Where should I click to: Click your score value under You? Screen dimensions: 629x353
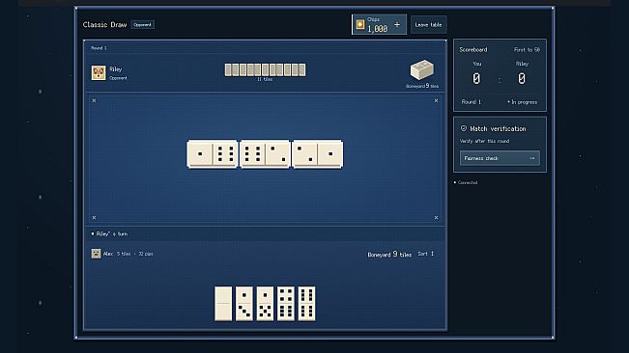tap(476, 79)
